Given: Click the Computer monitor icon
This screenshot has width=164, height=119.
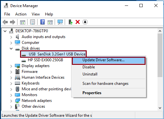Looking at the screenshot, I should click(17, 43).
